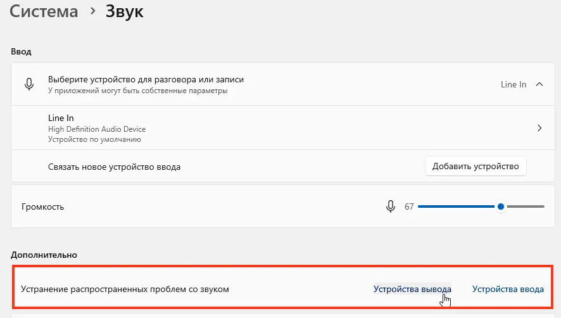
Task: Open the "Устройства вывода" troubleshooter link
Action: [412, 289]
